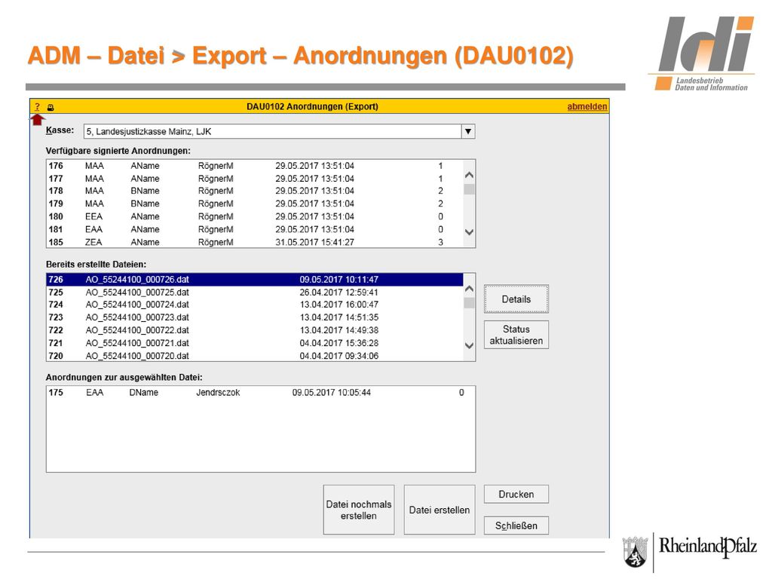Open help via the question mark icon
The image size is (772, 579).
point(38,106)
